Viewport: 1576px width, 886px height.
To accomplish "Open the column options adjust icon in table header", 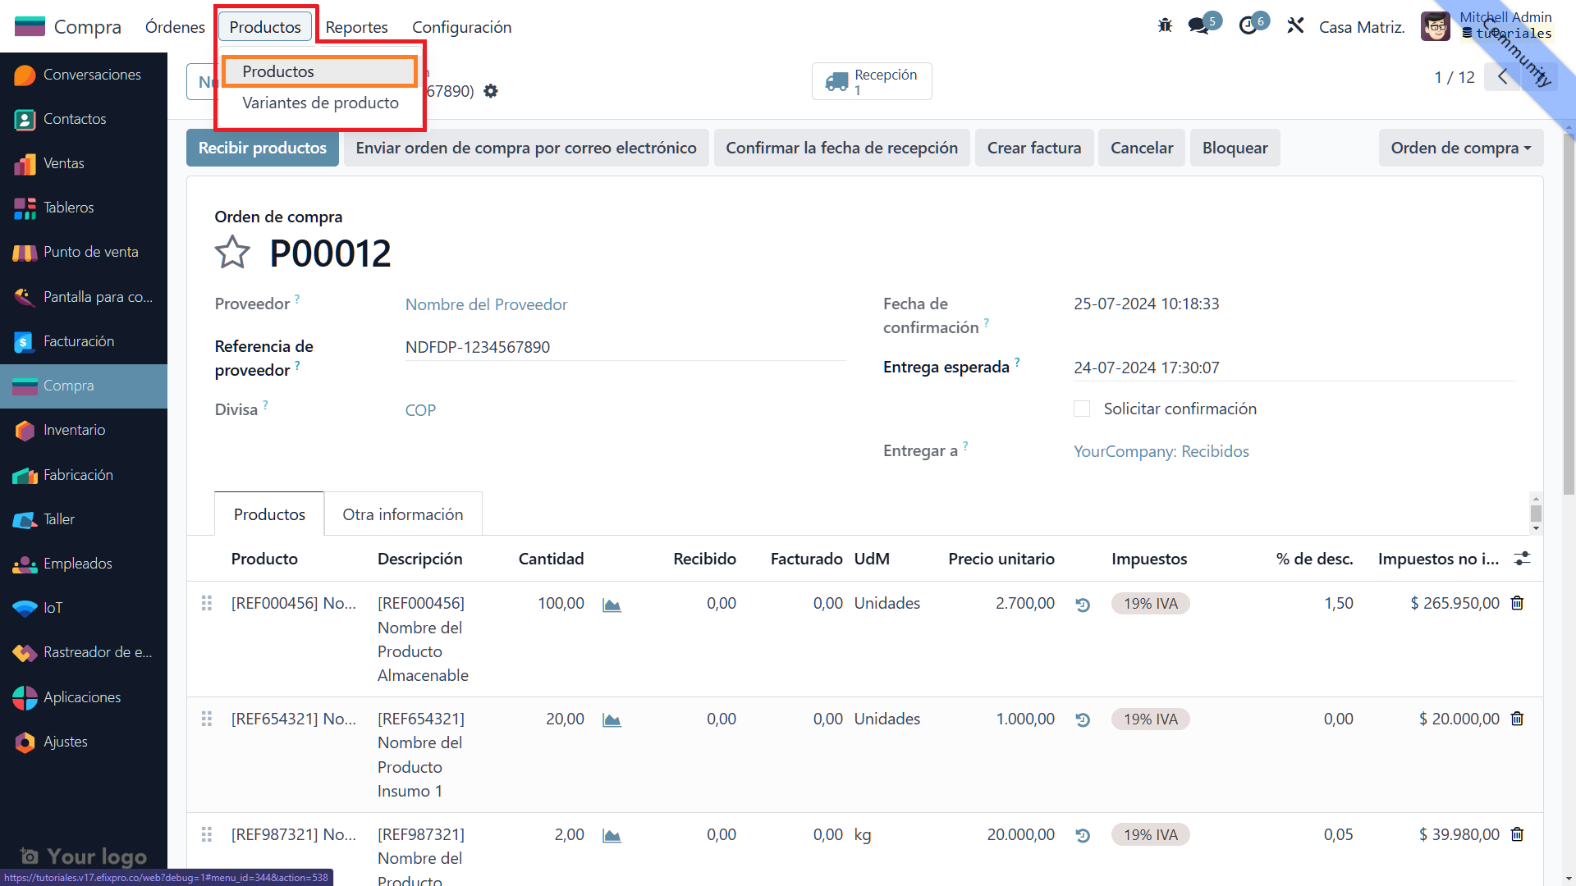I will [x=1522, y=559].
